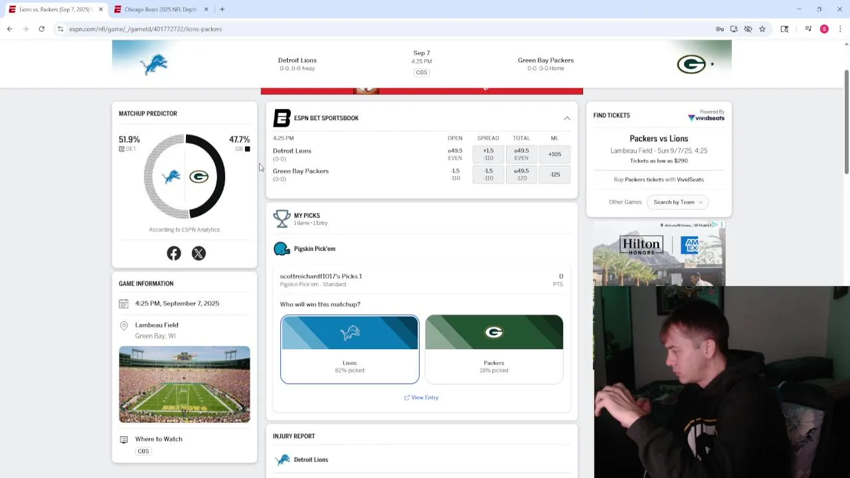Bookmark this page with the star icon

[x=762, y=29]
